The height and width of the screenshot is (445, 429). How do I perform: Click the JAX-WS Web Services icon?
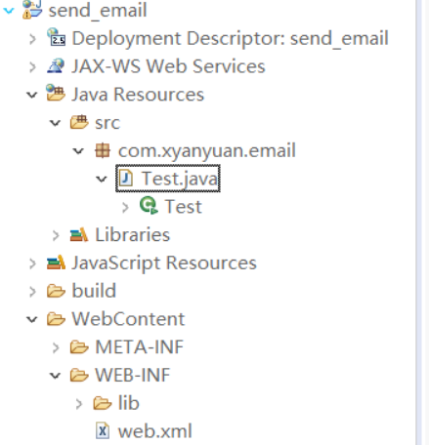[x=56, y=65]
